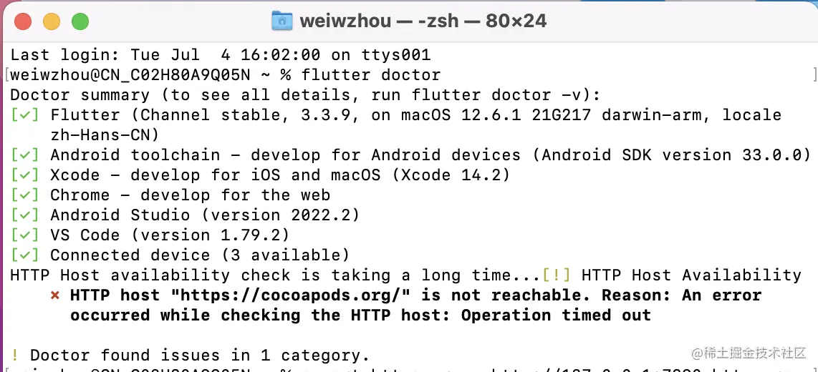Click the green fullscreen window button
The height and width of the screenshot is (372, 818).
click(80, 21)
